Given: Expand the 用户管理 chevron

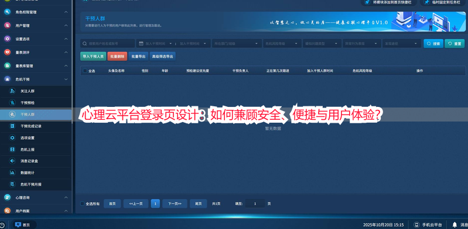Looking at the screenshot, I should (x=66, y=26).
